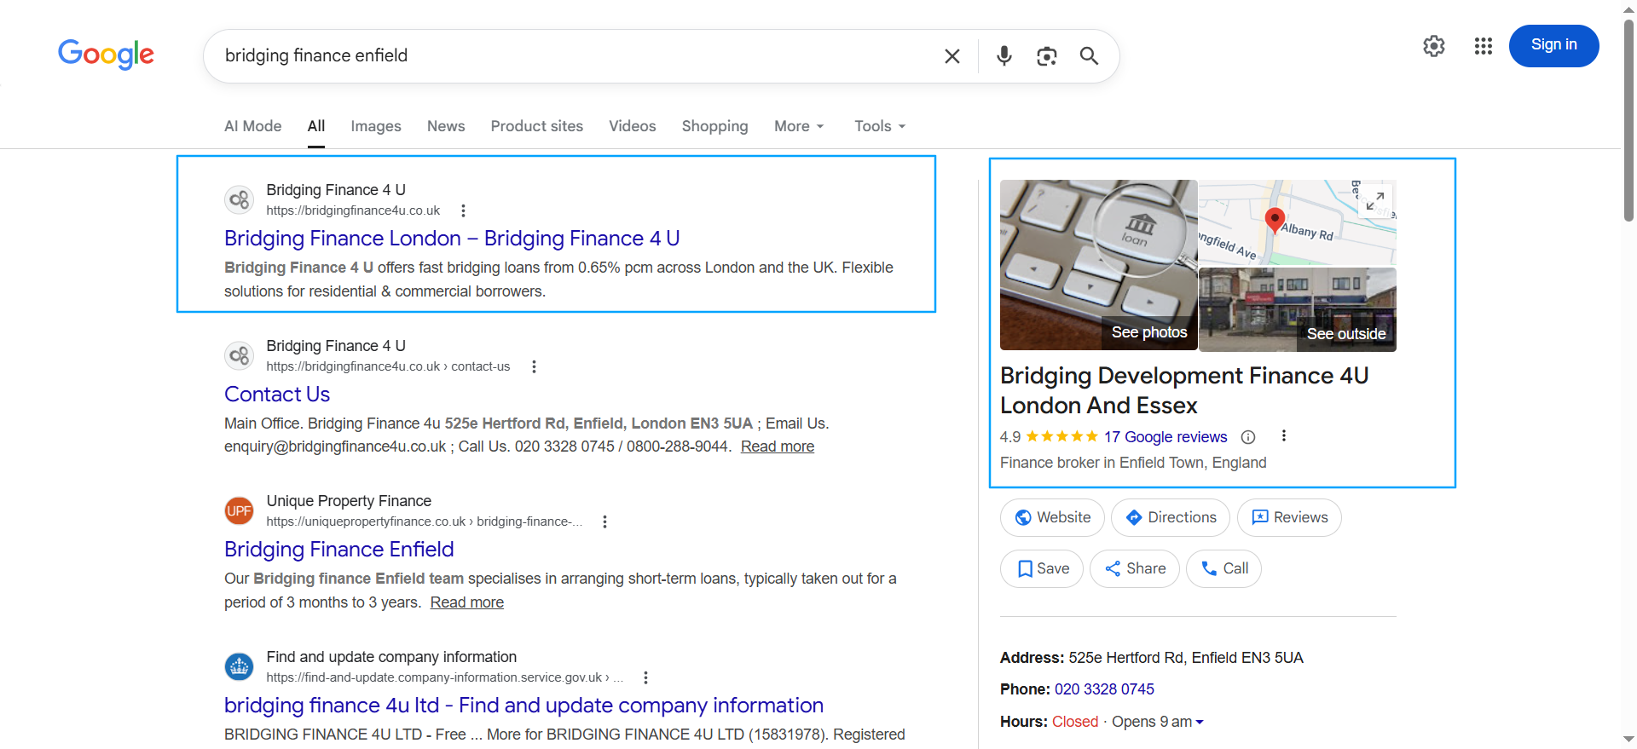Open options menu for bridgingfinance4u.co.uk first result
The width and height of the screenshot is (1637, 749).
point(463,210)
